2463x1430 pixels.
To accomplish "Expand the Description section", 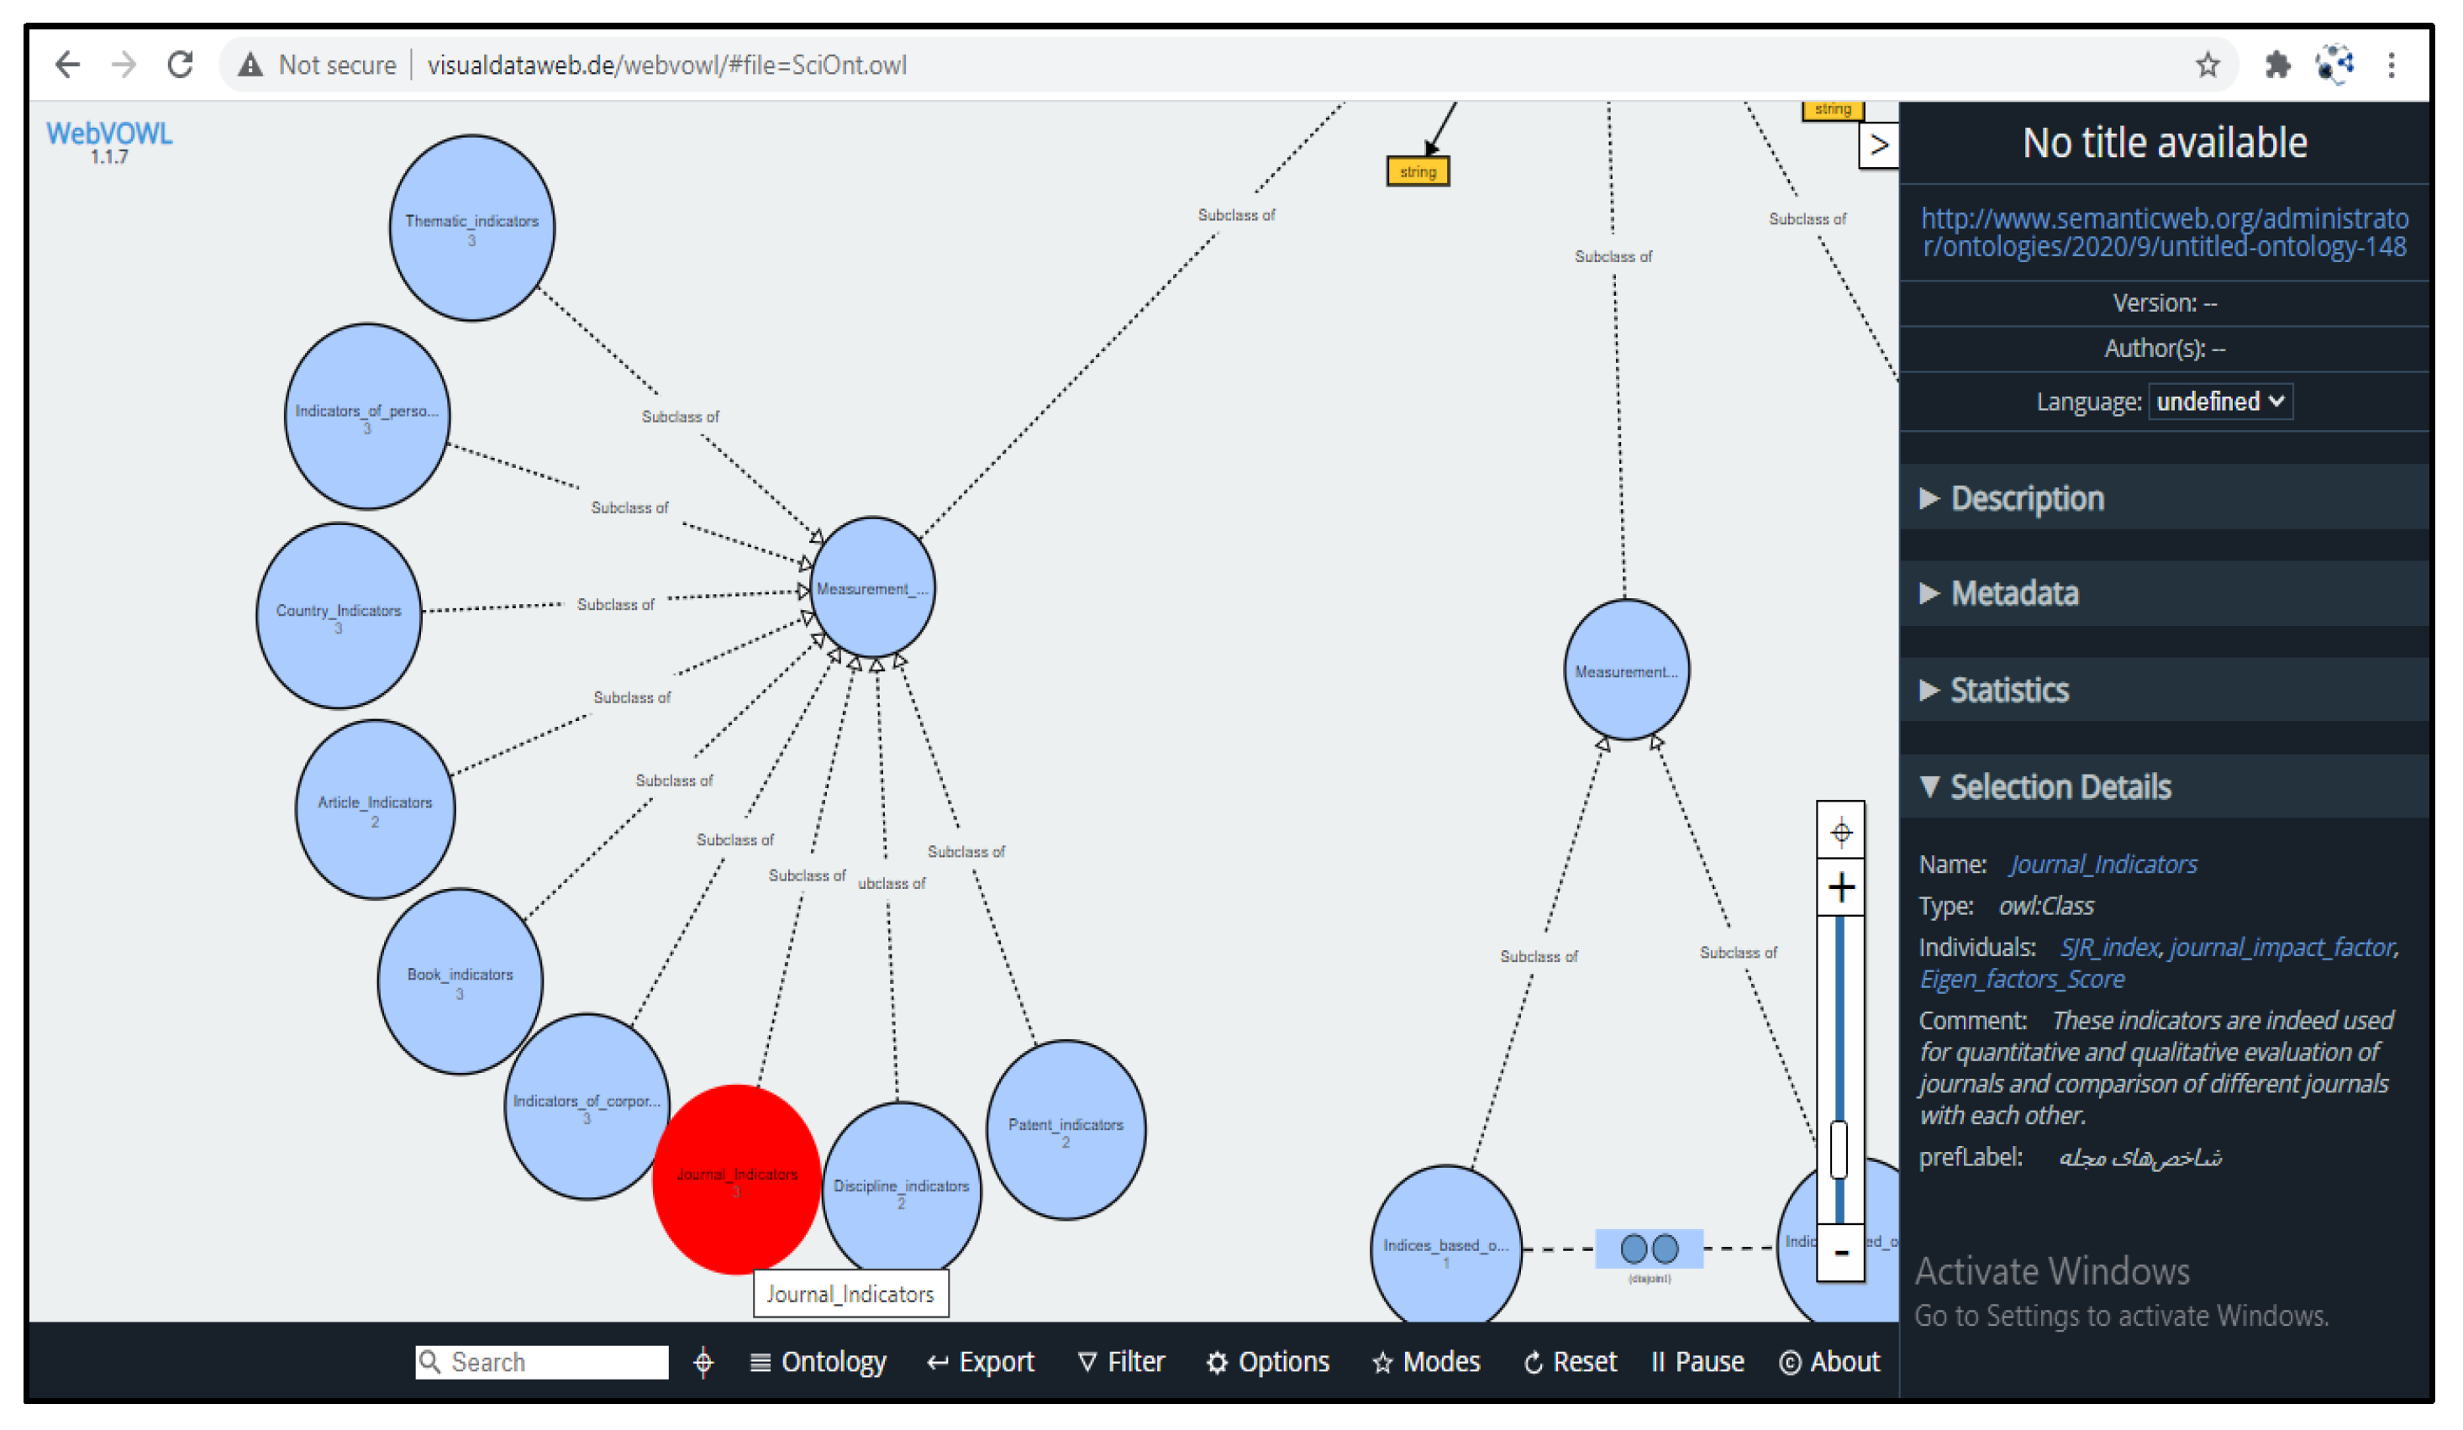I will (x=2025, y=498).
